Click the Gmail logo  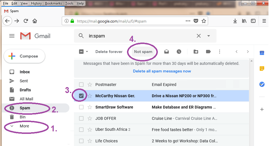pos(35,36)
